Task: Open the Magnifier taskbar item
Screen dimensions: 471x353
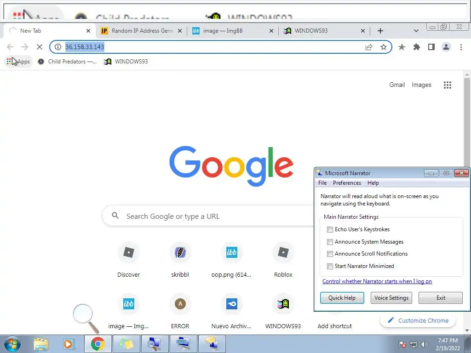Action: [x=155, y=344]
